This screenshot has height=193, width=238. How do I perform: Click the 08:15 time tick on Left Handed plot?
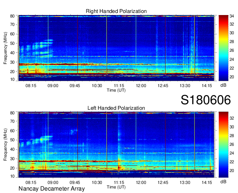click(x=31, y=183)
